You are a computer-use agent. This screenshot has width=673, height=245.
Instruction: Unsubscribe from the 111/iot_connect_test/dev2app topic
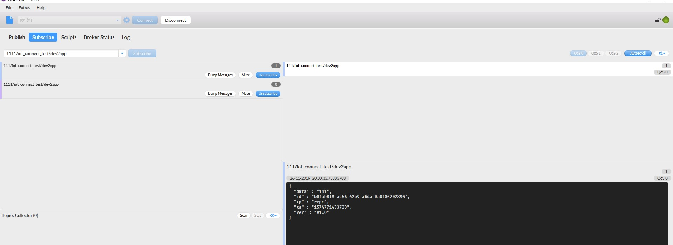point(268,75)
